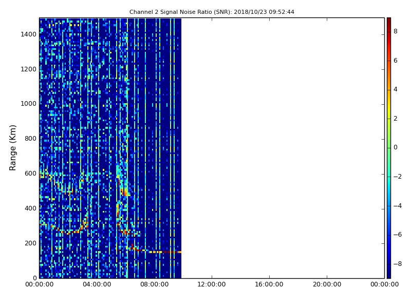This screenshot has height=308, width=411.
Task: Select the 800 range tick label
Action: coord(30,139)
